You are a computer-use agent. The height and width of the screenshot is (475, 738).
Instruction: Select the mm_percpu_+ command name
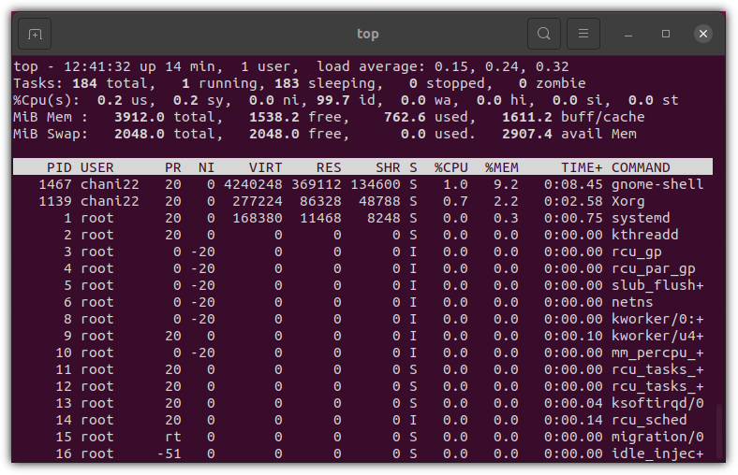(x=657, y=353)
